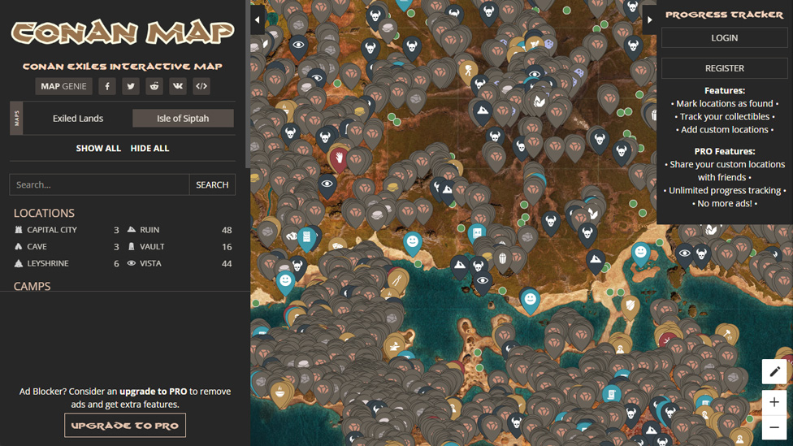
Task: Click the UPGRADE TO PRO button
Action: [x=125, y=425]
